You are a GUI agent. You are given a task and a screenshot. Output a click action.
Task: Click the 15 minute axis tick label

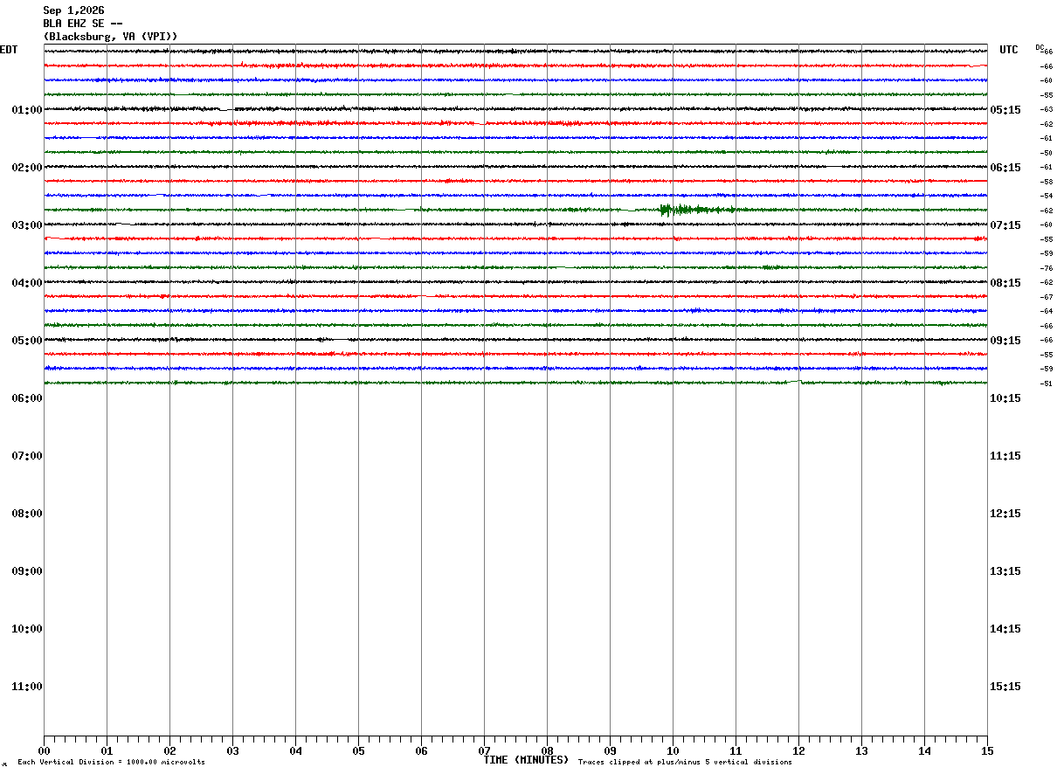click(x=987, y=750)
